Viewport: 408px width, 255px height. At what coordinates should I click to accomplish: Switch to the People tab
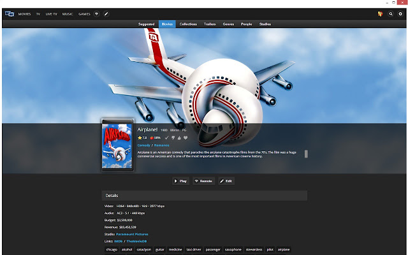point(247,24)
